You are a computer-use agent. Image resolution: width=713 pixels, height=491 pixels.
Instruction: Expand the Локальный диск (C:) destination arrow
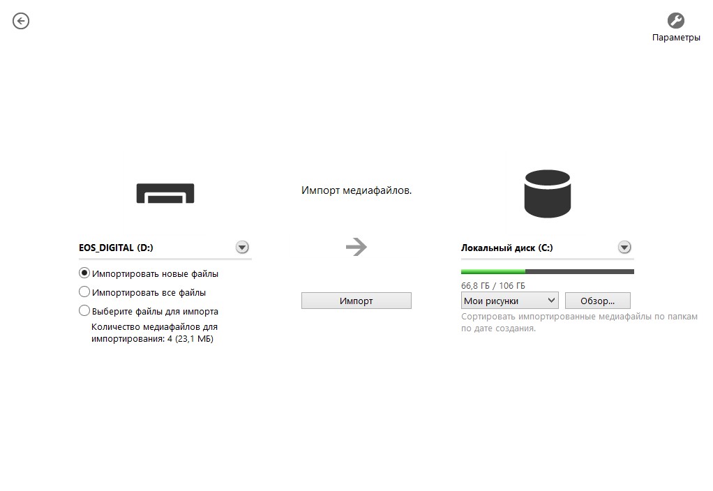tap(624, 248)
